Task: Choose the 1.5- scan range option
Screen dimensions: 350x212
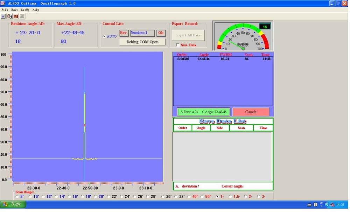Action: 230,197
